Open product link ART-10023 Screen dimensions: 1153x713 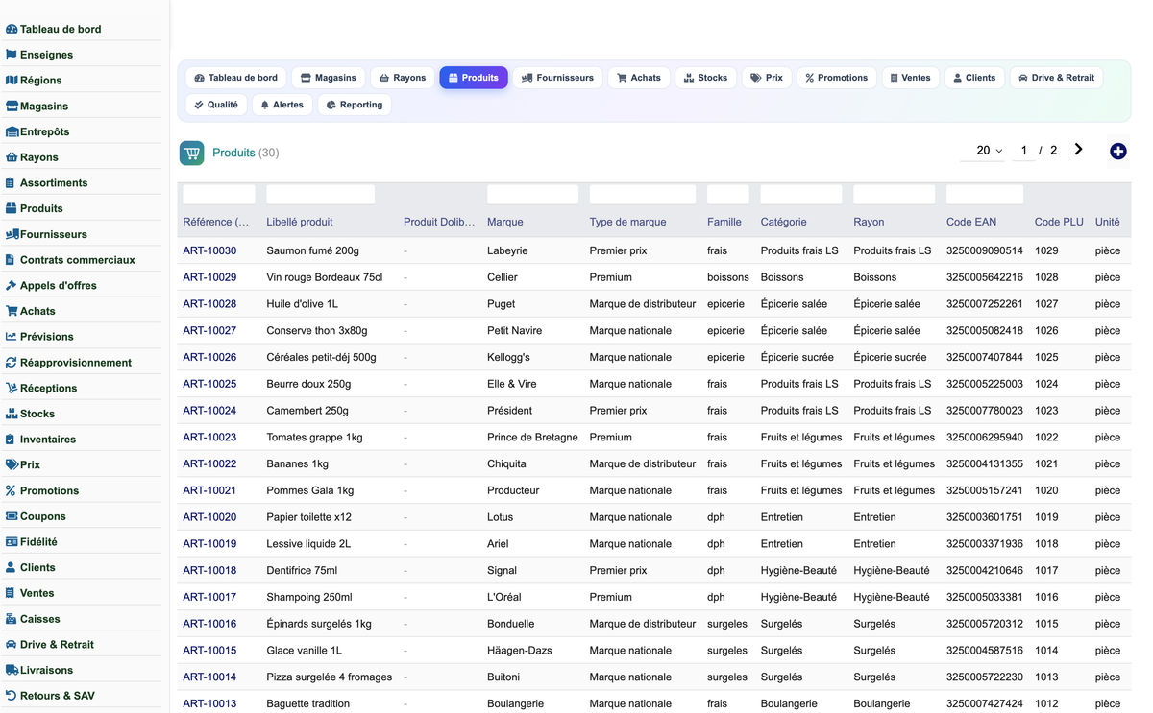coord(209,437)
